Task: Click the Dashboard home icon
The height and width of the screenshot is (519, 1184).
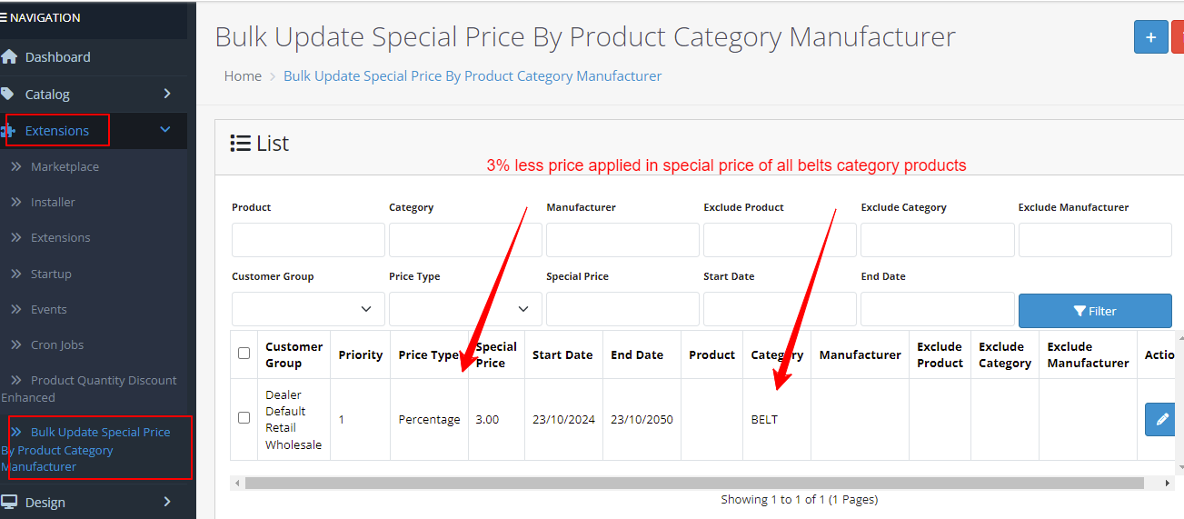Action: tap(9, 56)
